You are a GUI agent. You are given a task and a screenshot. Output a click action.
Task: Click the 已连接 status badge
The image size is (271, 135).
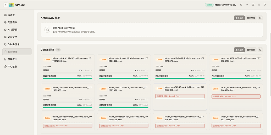point(209,5)
